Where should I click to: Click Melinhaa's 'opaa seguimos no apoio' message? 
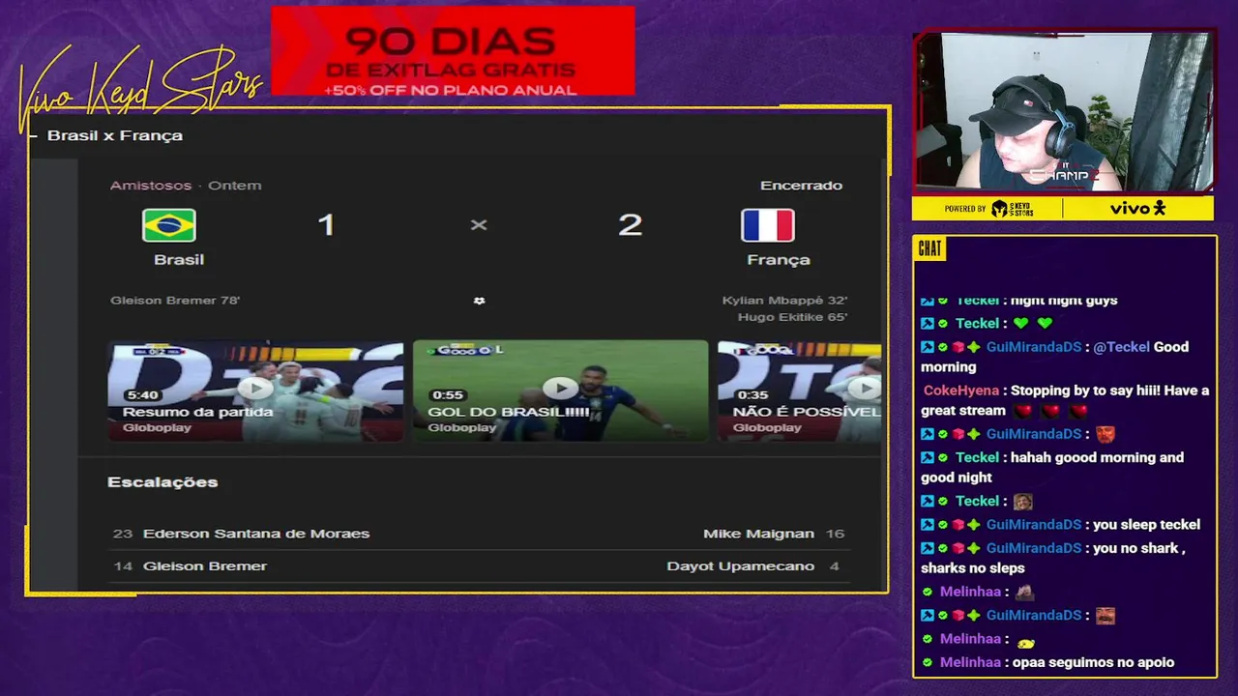[x=1092, y=662]
